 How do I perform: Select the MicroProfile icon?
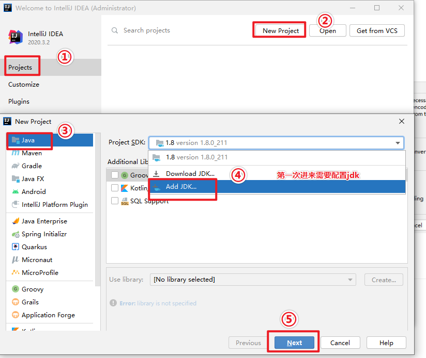(16, 272)
